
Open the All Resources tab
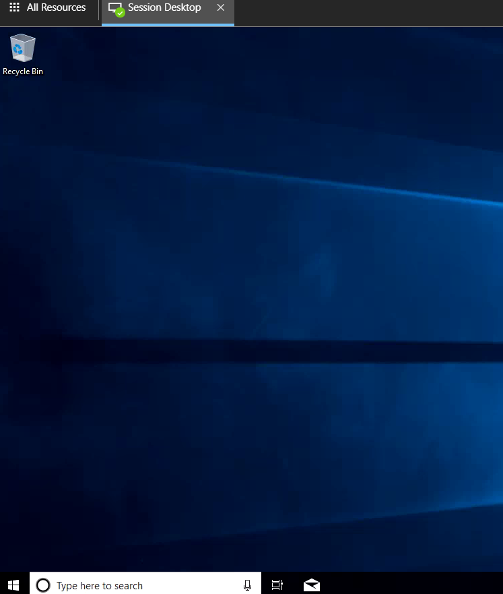tap(48, 7)
